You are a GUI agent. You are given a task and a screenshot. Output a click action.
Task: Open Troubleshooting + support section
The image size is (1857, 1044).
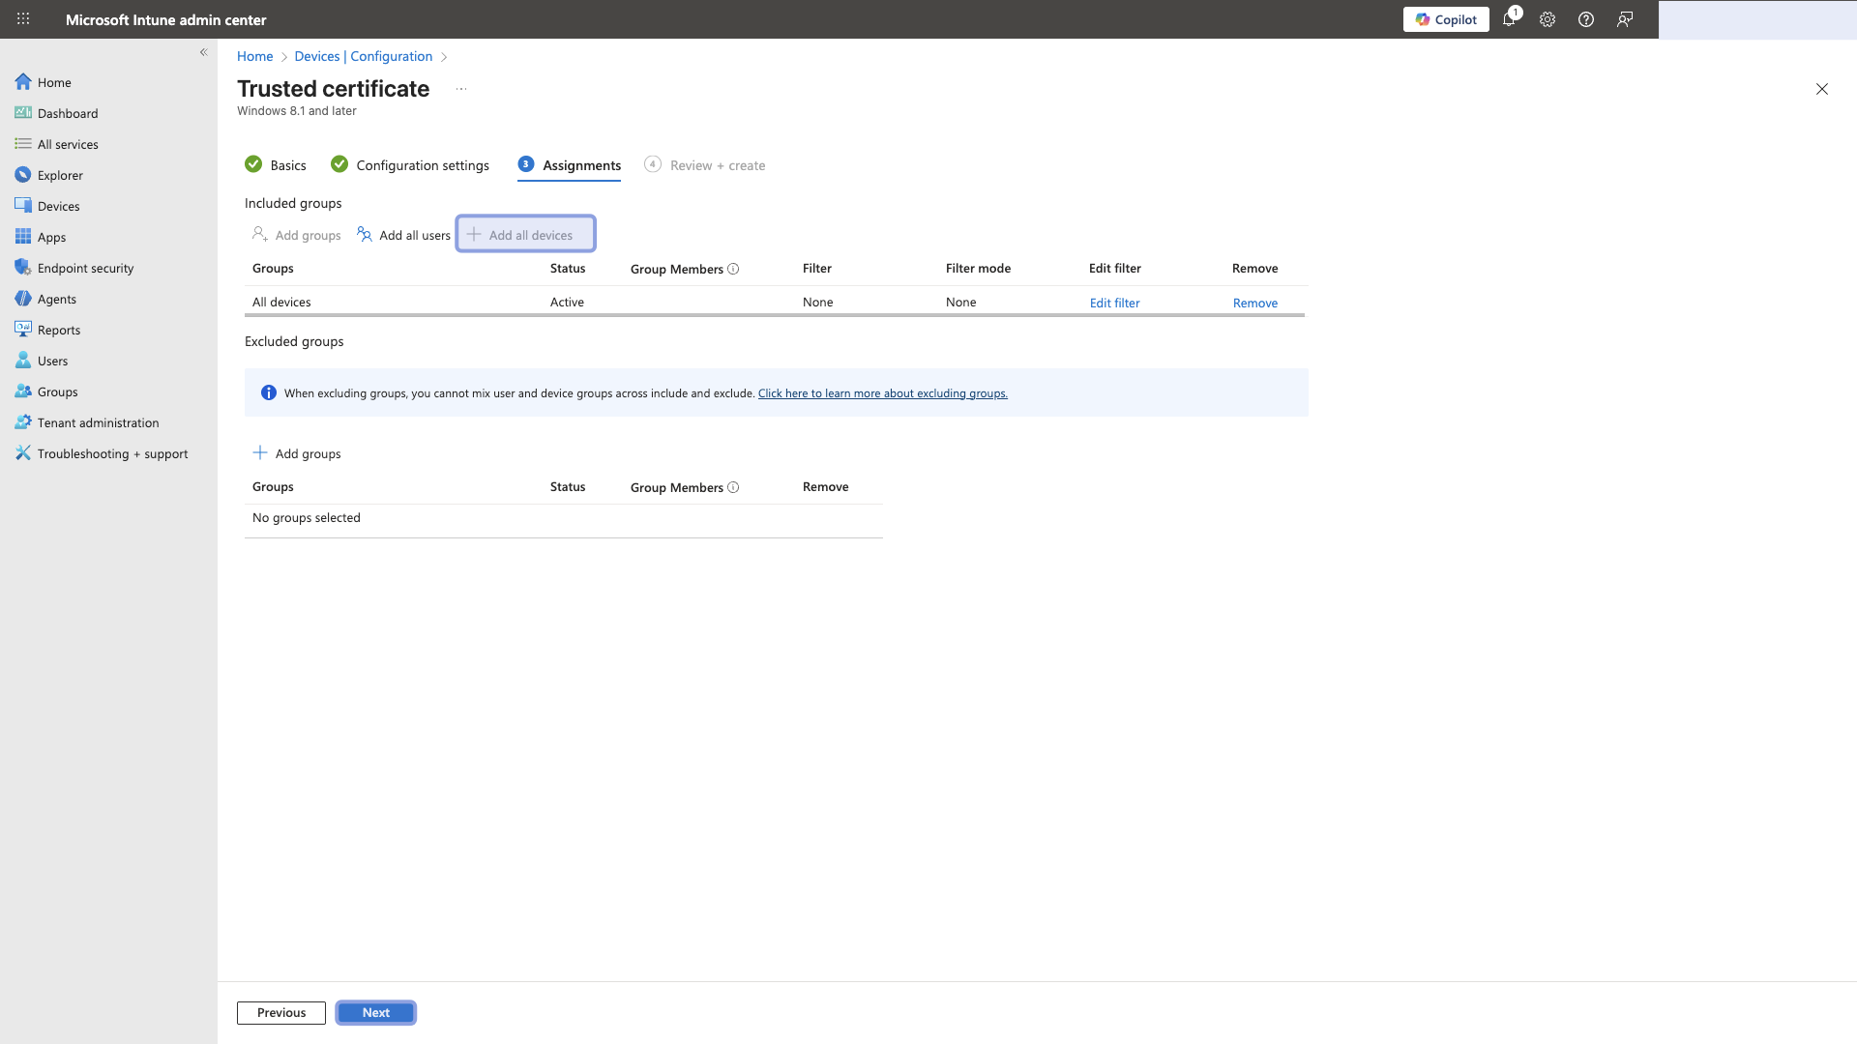tap(112, 453)
